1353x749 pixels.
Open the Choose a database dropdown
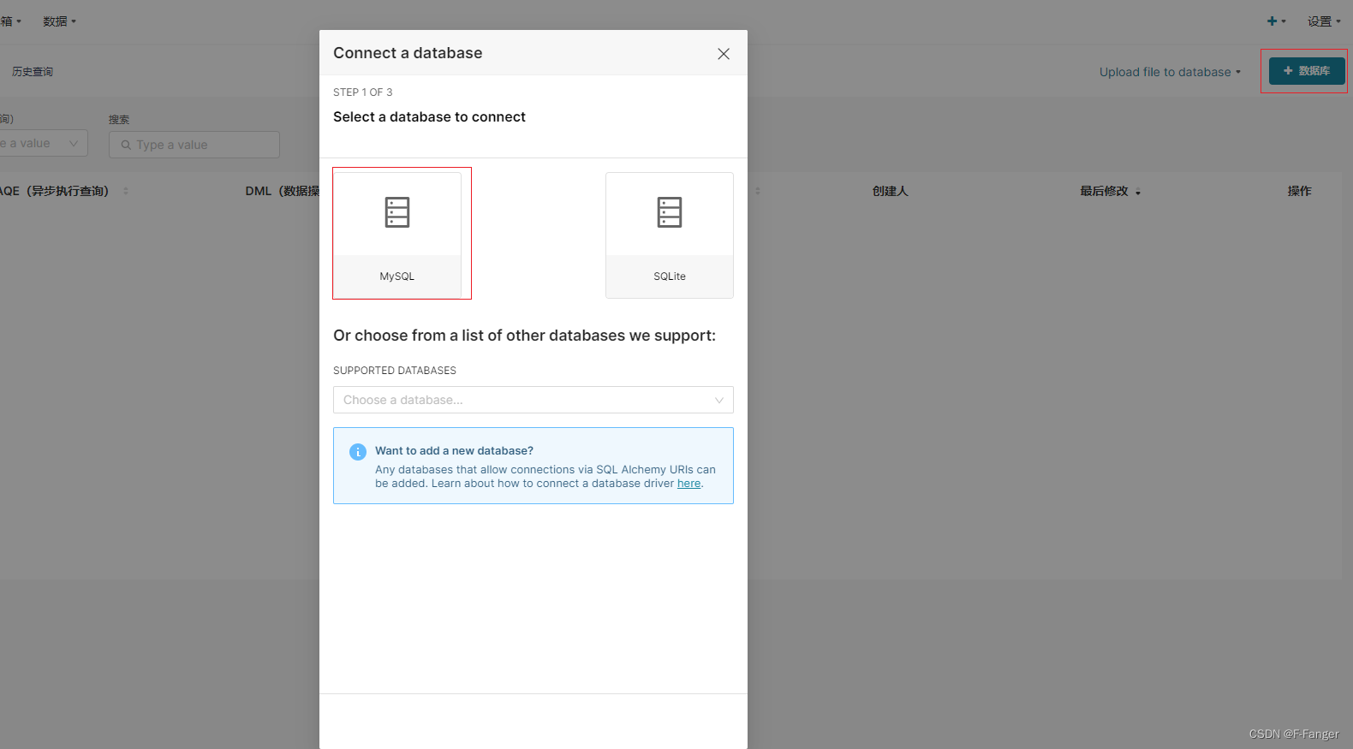pos(533,400)
